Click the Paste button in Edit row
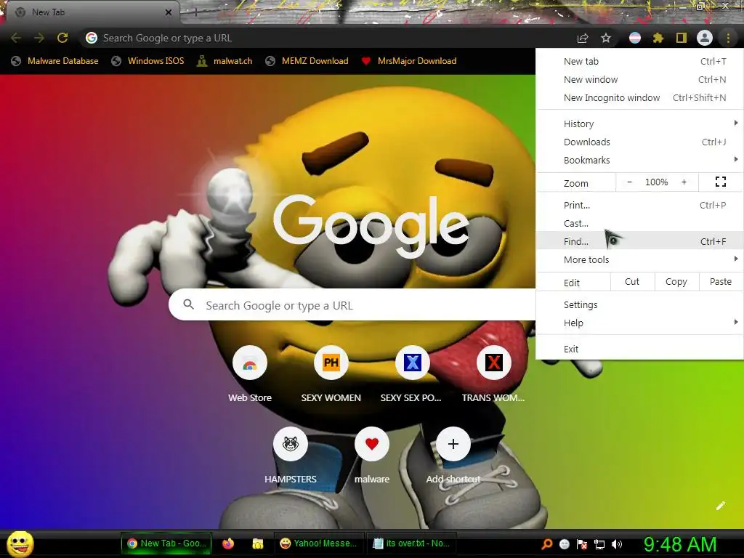The height and width of the screenshot is (558, 744). pos(721,281)
